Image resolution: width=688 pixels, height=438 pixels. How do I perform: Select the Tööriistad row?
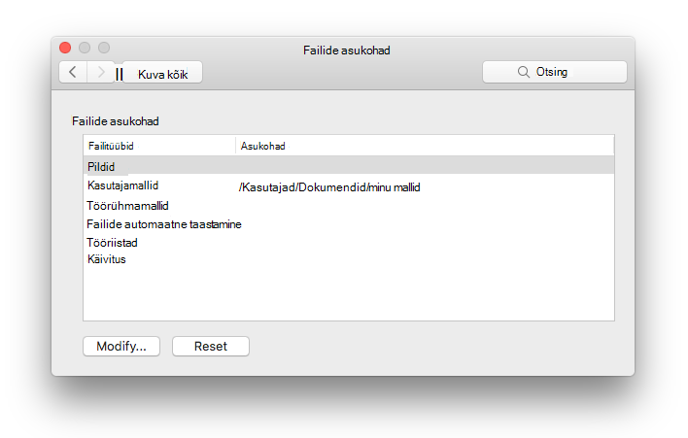[x=349, y=243]
